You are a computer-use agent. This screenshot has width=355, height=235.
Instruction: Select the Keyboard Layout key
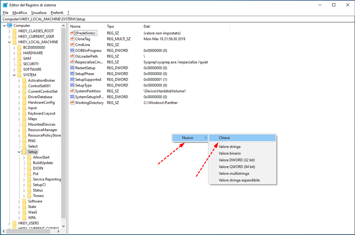[42, 113]
